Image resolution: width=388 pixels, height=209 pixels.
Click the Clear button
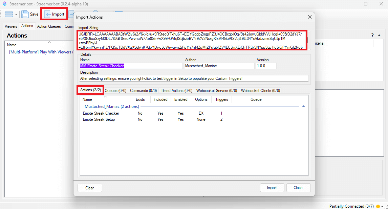click(89, 188)
